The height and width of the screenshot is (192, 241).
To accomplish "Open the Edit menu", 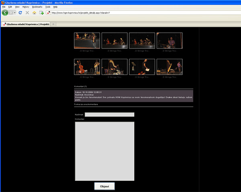I will coord(10,7).
